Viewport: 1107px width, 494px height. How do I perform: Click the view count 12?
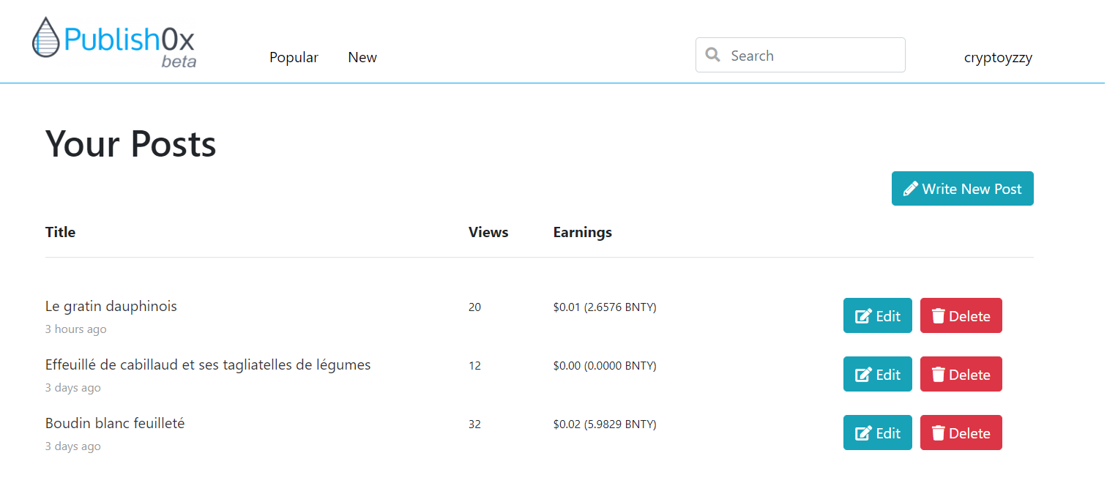pyautogui.click(x=475, y=366)
